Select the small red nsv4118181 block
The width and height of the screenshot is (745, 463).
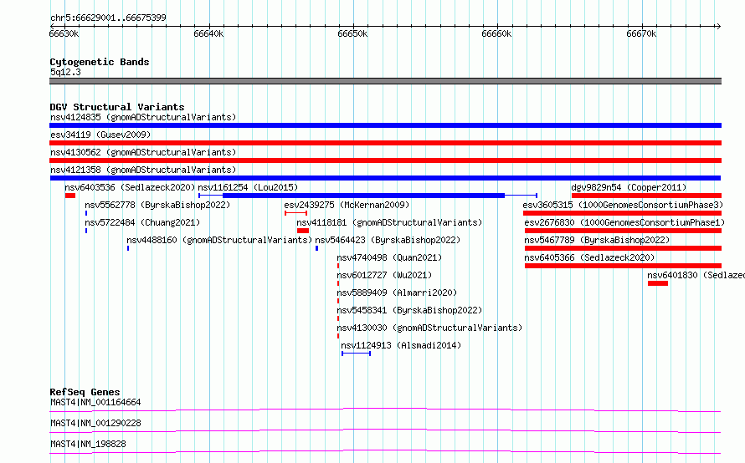[303, 231]
